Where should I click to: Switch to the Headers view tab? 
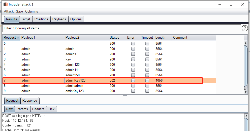tap(38, 109)
